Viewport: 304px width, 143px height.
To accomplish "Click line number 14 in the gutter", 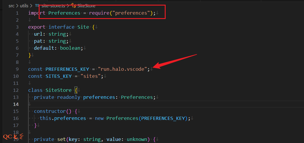I will tap(16, 104).
